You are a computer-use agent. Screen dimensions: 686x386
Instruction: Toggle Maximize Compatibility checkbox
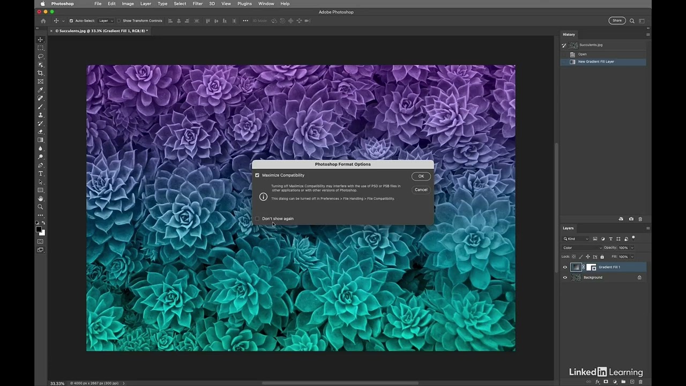257,175
